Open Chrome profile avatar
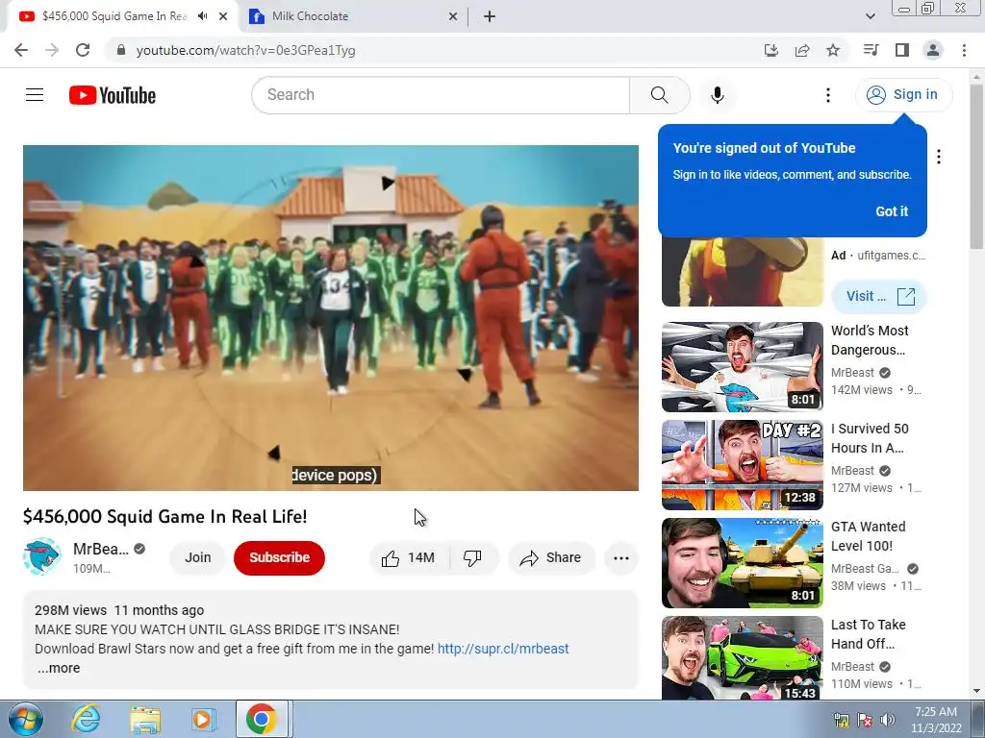This screenshot has width=985, height=738. coord(933,50)
